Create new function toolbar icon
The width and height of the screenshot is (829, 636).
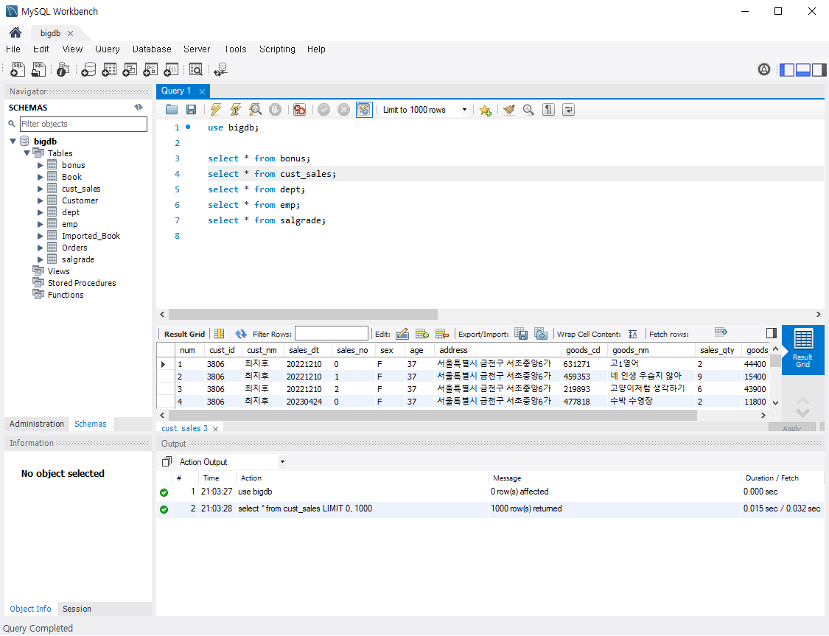[x=171, y=69]
